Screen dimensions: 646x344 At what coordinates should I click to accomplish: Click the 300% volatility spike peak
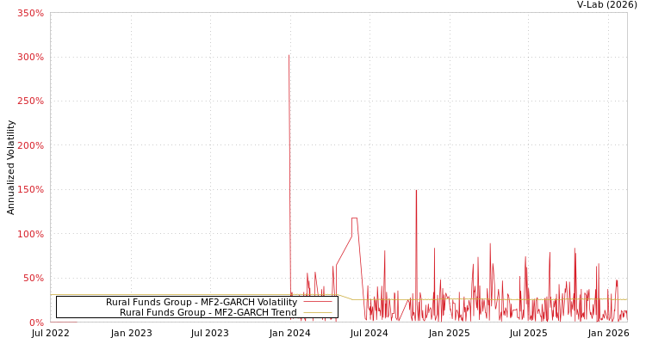[289, 55]
